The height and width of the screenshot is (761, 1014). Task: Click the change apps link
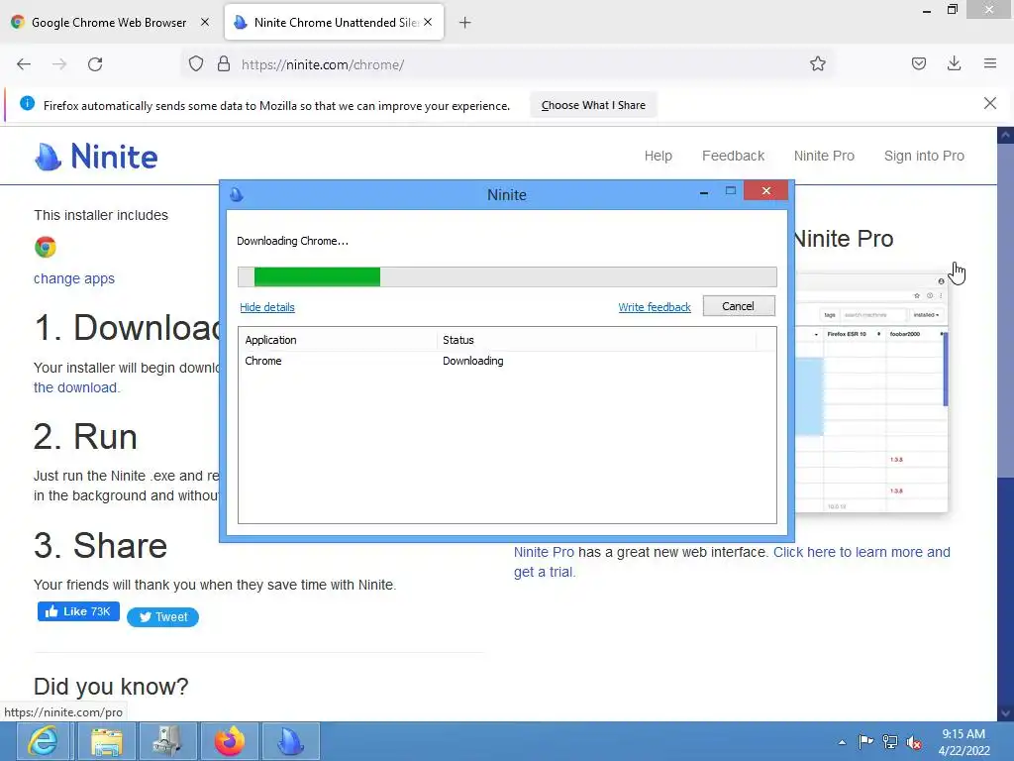tap(74, 278)
